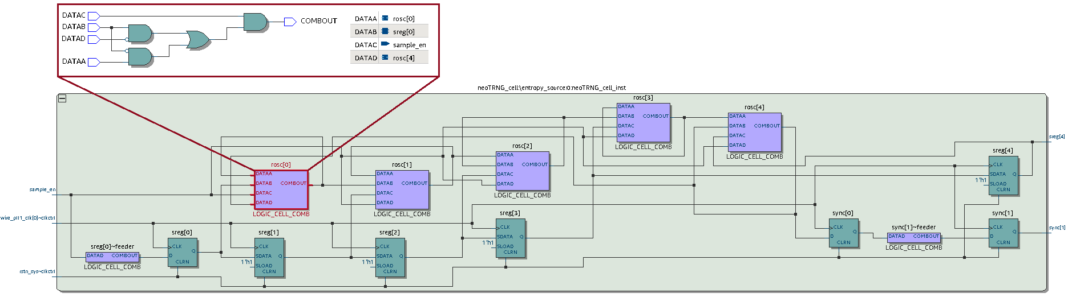Screen dimensions: 1068x297
Task: Click the DATAD pin of rosc[3]
Action: 626,135
